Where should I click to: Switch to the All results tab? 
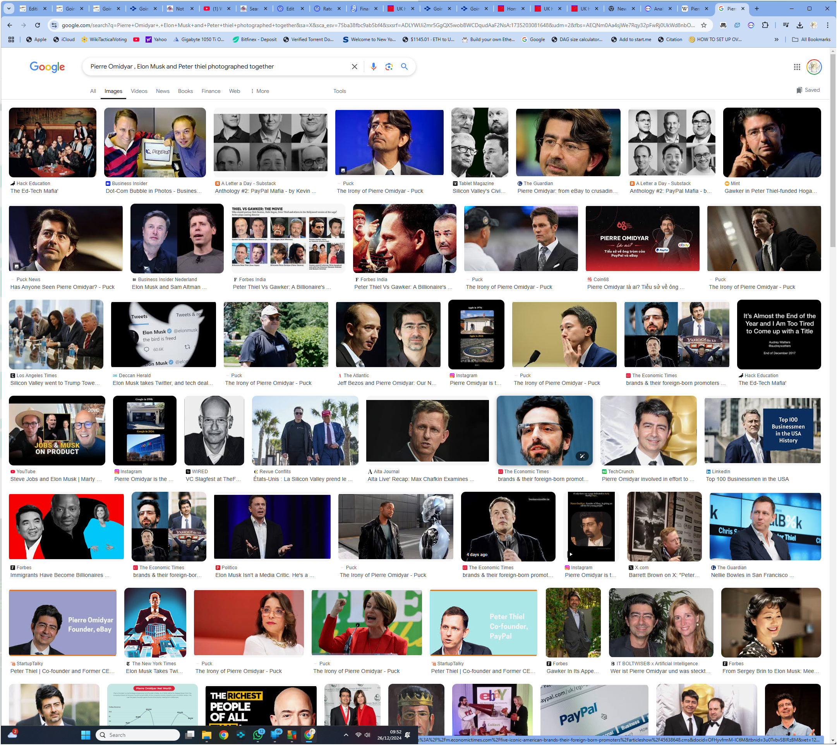pos(93,91)
